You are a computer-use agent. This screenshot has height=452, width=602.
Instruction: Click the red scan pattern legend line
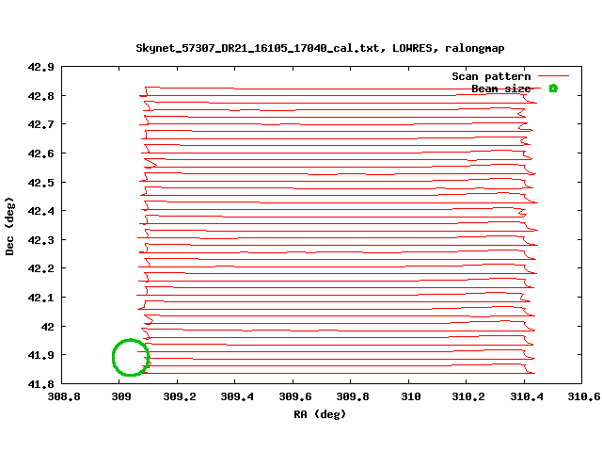pos(553,76)
